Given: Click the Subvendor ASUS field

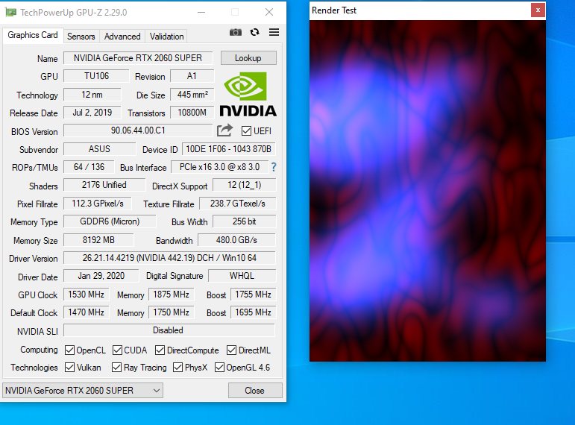Looking at the screenshot, I should (x=99, y=149).
